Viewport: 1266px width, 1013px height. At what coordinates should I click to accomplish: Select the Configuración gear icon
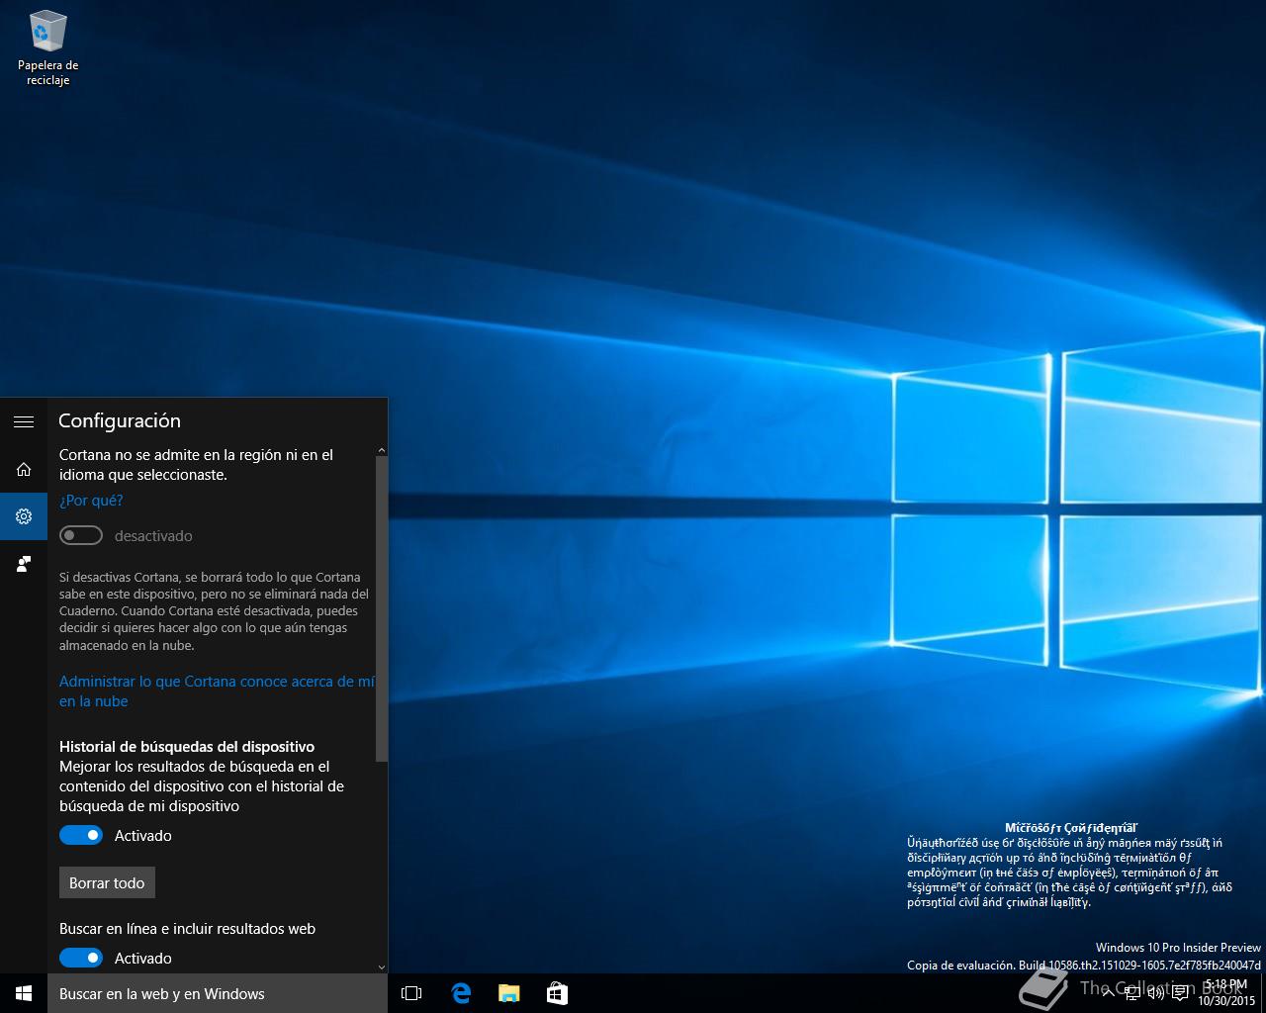[x=24, y=516]
